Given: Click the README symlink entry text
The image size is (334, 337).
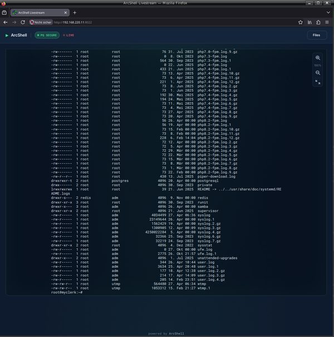Looking at the screenshot, I should pos(239,189).
